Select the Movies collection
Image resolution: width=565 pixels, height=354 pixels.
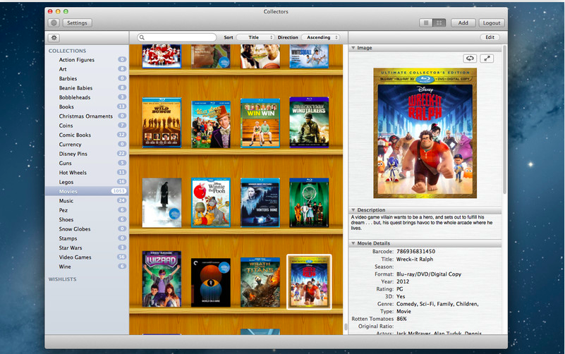point(87,191)
